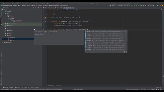Open the Edit menu
The width and height of the screenshot is (164, 92).
(x=7, y=3)
